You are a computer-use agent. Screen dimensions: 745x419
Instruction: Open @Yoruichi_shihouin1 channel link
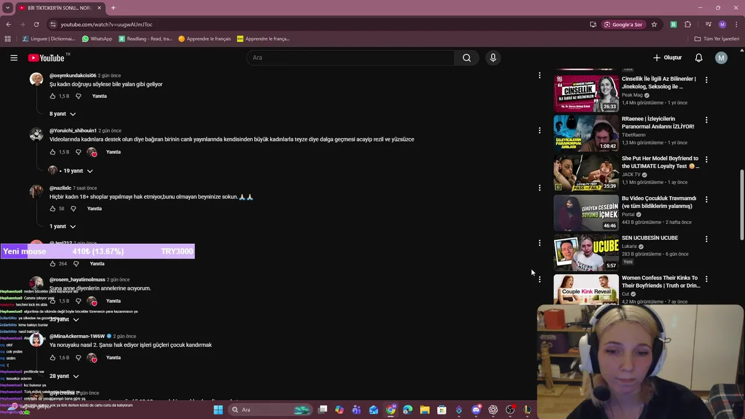73,131
